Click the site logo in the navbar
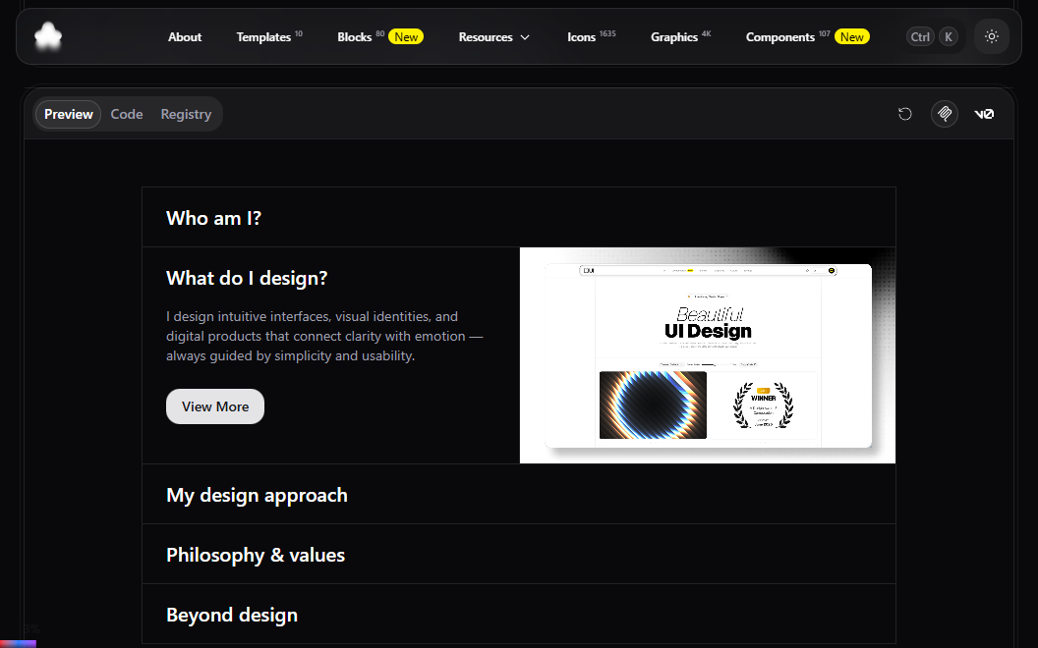 point(48,36)
